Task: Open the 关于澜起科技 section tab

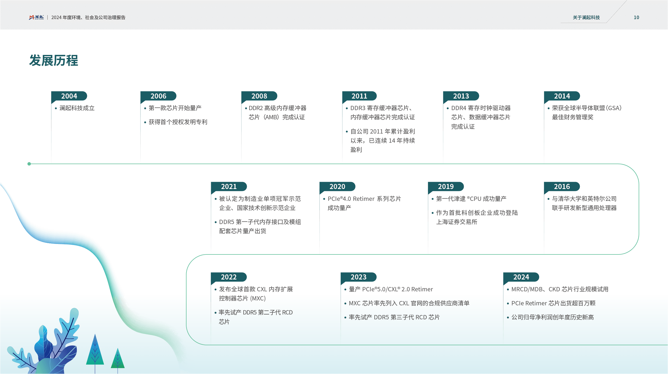Action: pyautogui.click(x=586, y=18)
